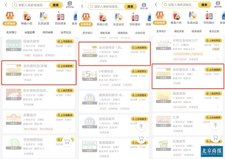Open 会员卡包 icon in the middle screenshot

click(144, 6)
